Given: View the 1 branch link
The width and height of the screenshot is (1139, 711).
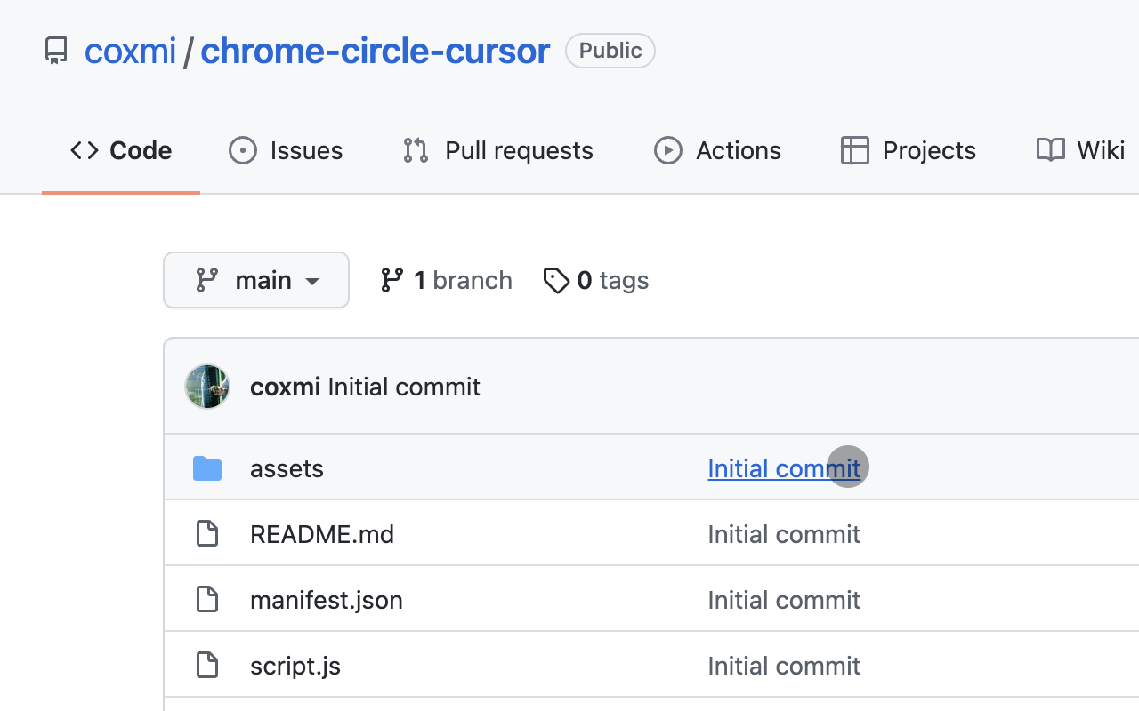Looking at the screenshot, I should [446, 280].
